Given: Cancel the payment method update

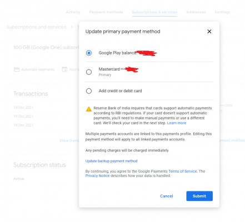Looking at the screenshot, I should pyautogui.click(x=167, y=196).
